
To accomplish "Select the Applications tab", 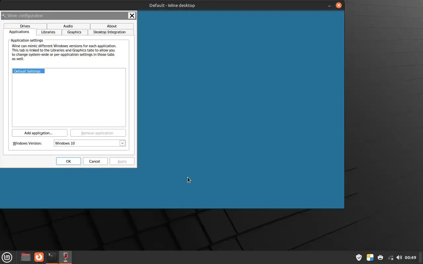I will tap(19, 32).
